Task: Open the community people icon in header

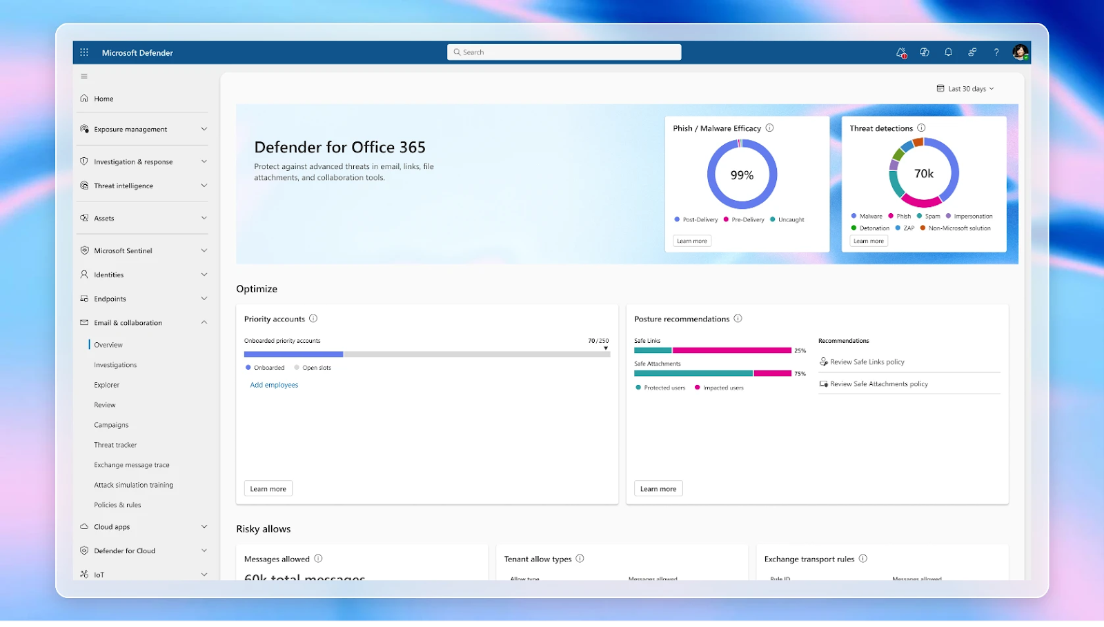Action: (972, 52)
